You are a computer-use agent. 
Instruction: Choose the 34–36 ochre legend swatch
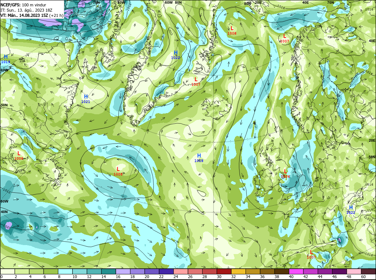[253, 271]
